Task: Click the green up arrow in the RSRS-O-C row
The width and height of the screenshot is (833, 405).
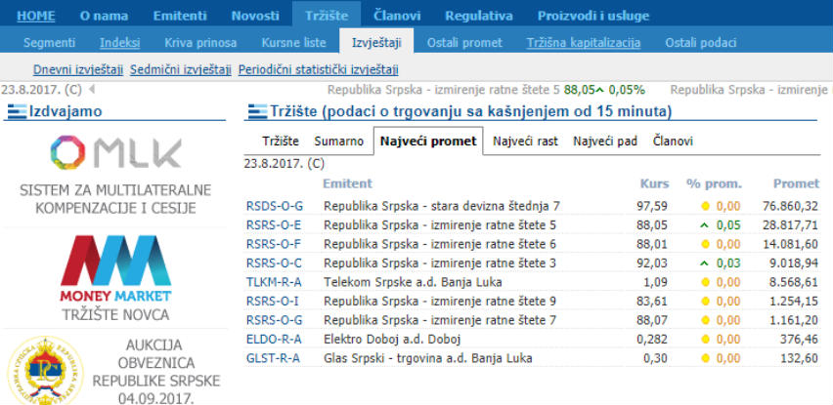Action: tap(705, 263)
